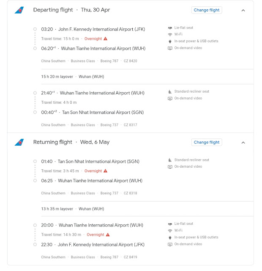Click the Standard recliner seat icon for CZ 8317
262x271 pixels.
click(x=170, y=91)
